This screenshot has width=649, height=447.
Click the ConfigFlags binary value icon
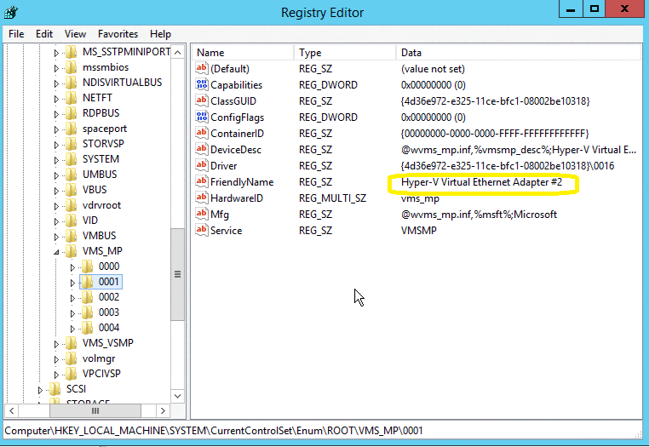point(202,117)
